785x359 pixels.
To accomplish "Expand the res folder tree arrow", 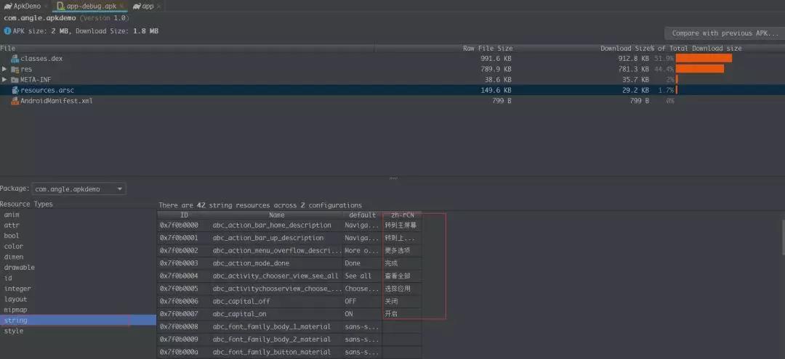I will 4,69.
